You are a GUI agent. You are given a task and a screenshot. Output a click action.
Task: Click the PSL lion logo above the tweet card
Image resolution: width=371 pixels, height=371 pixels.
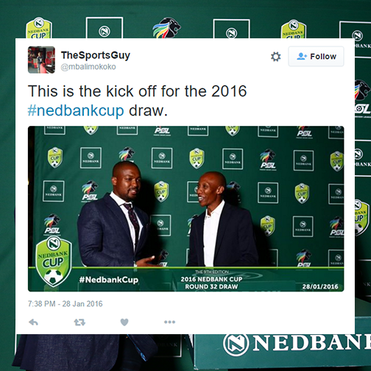coord(167,27)
